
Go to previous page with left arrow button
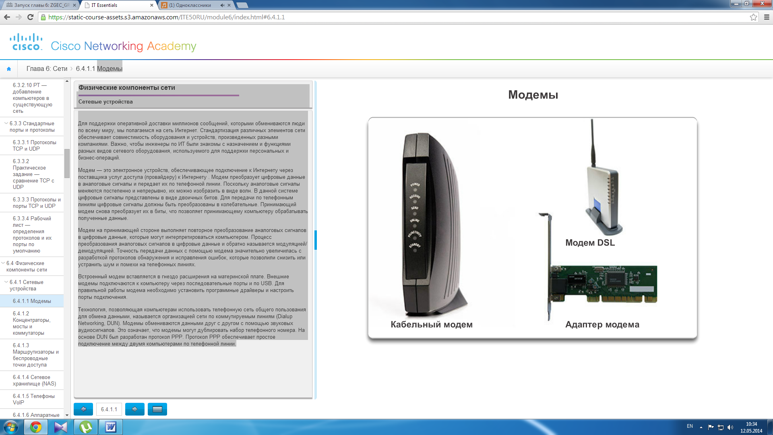[x=83, y=409]
